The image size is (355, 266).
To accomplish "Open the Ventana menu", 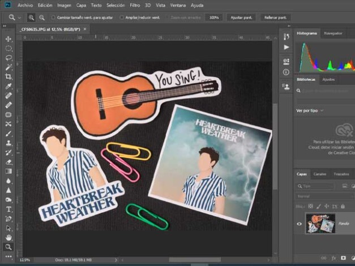I will pos(178,5).
